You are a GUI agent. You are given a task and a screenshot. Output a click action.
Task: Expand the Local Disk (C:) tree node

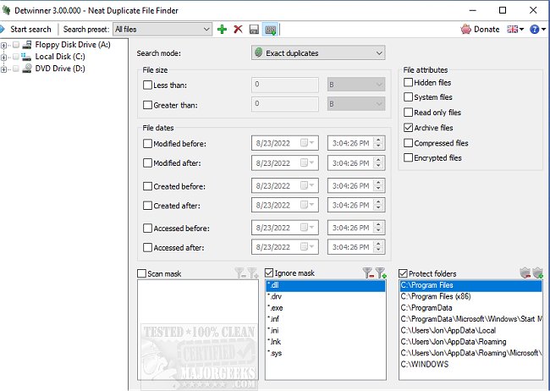point(3,58)
